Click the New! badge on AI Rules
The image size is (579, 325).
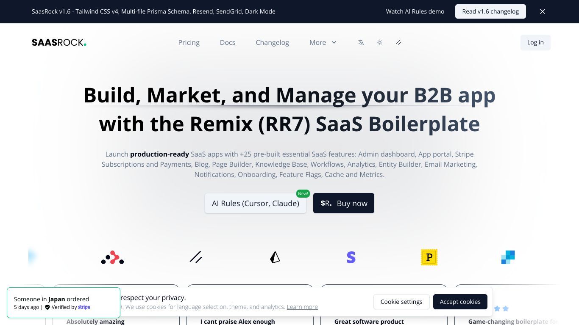(x=303, y=193)
